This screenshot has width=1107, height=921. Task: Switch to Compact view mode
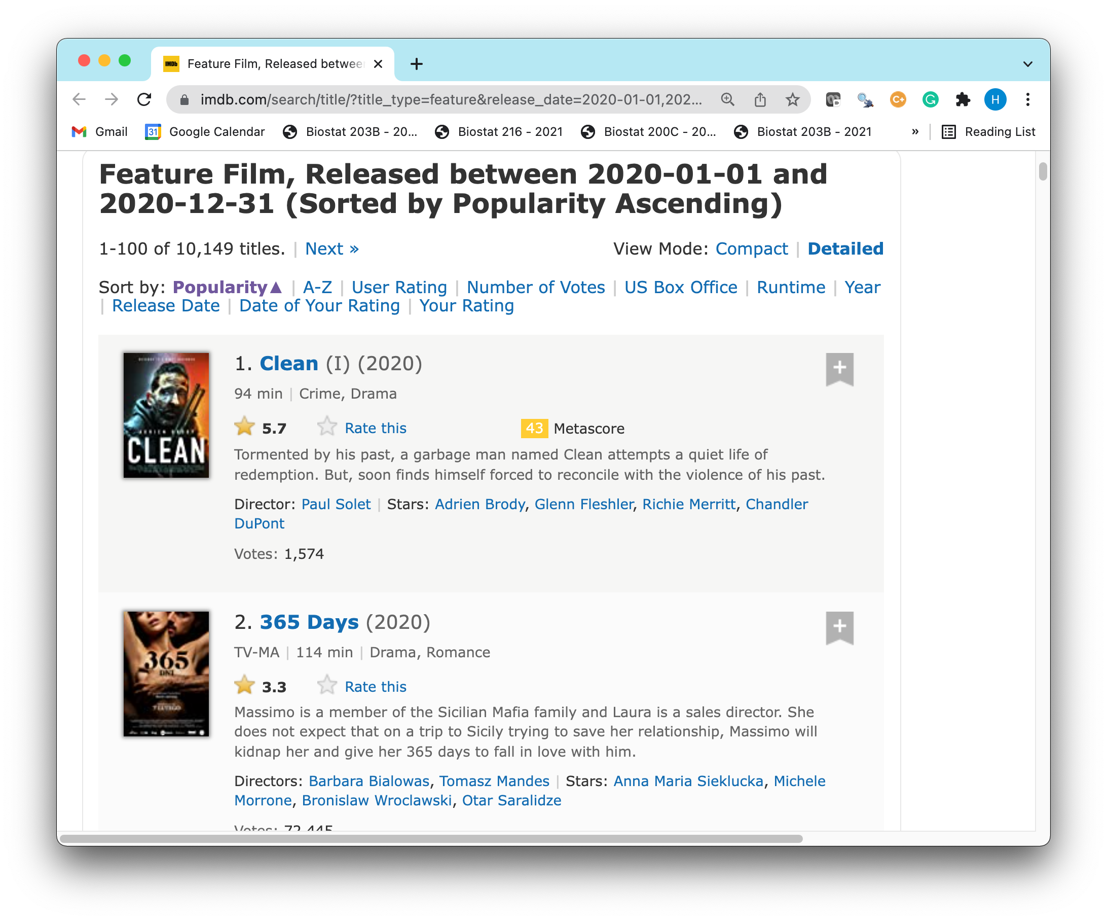pos(751,249)
